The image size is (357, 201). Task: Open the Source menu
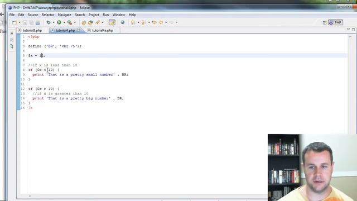tap(33, 15)
